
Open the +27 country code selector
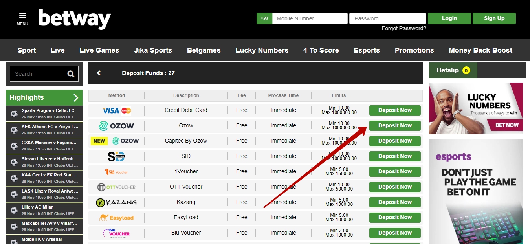(264, 18)
